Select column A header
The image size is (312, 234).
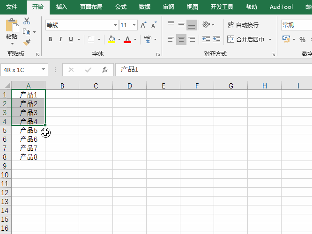(28, 86)
